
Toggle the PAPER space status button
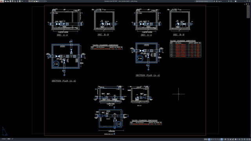pyautogui.click(x=206, y=139)
